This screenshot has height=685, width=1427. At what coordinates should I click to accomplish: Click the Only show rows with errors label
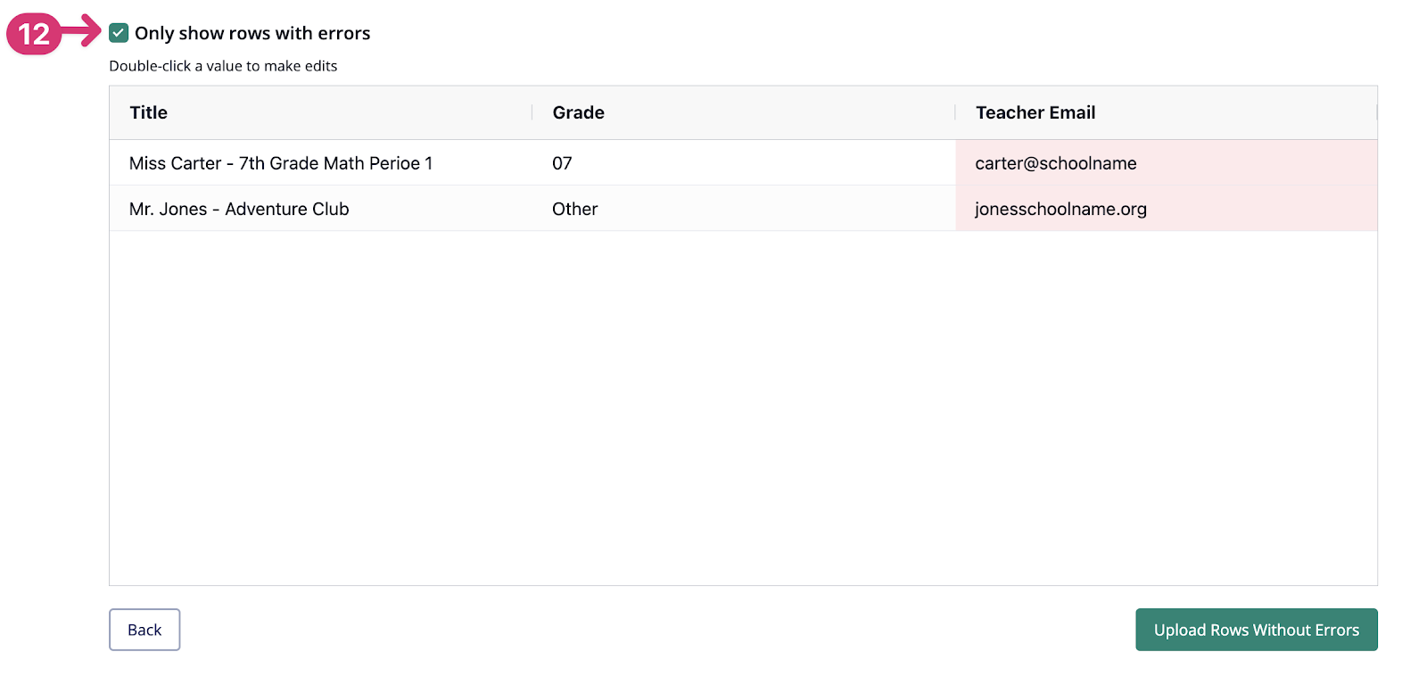pyautogui.click(x=252, y=33)
